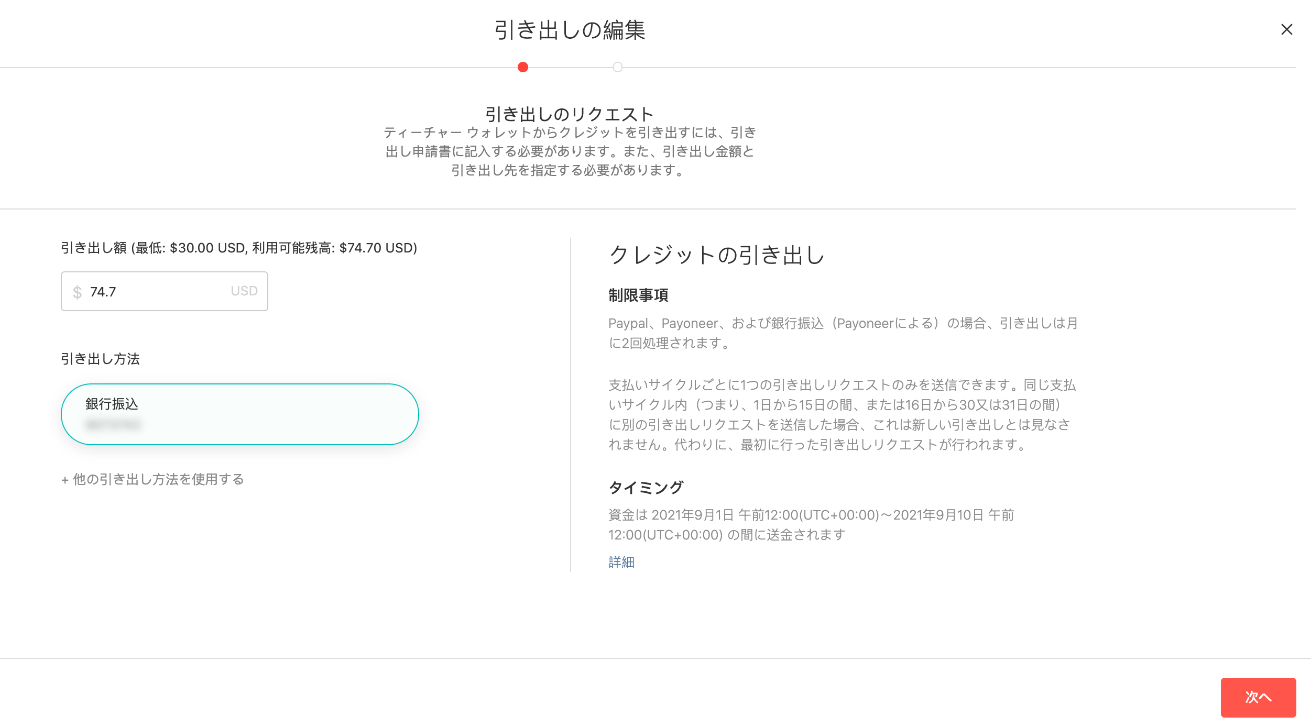Select the 銀行振込 withdrawal method card
This screenshot has height=727, width=1311.
240,414
